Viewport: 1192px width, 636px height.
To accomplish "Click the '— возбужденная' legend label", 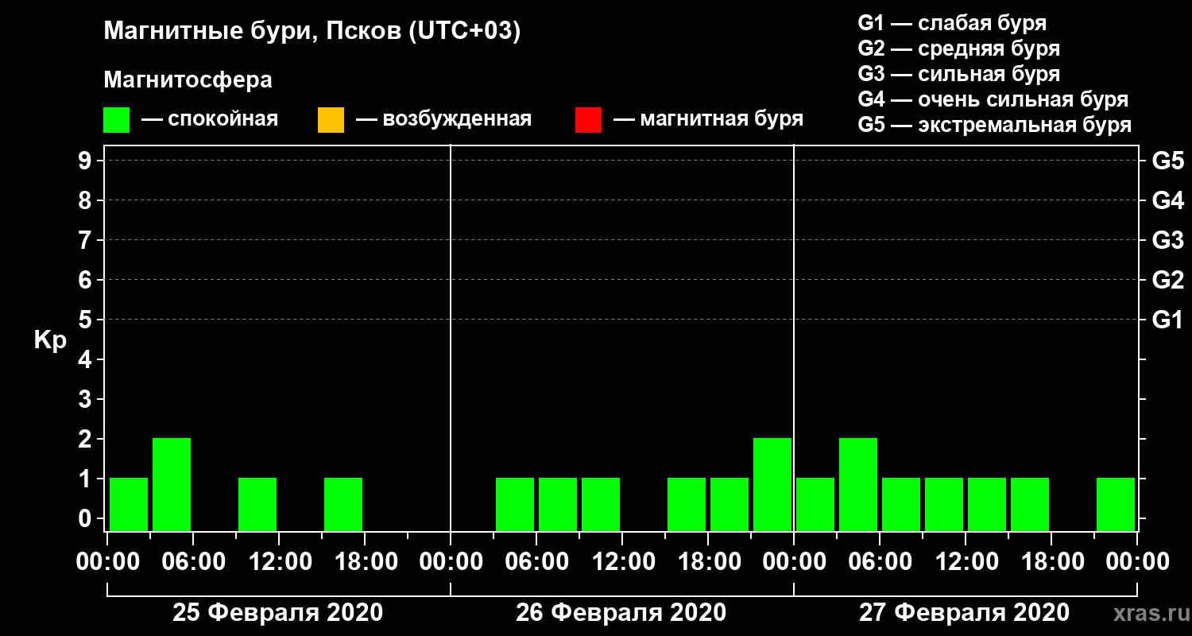I will 443,119.
